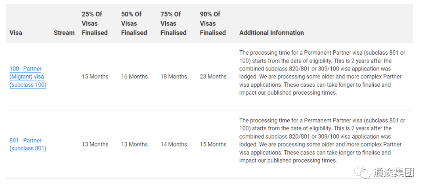Click the WeChat logo icon in watermark
Viewport: 428px width, 191px height.
pos(362,172)
